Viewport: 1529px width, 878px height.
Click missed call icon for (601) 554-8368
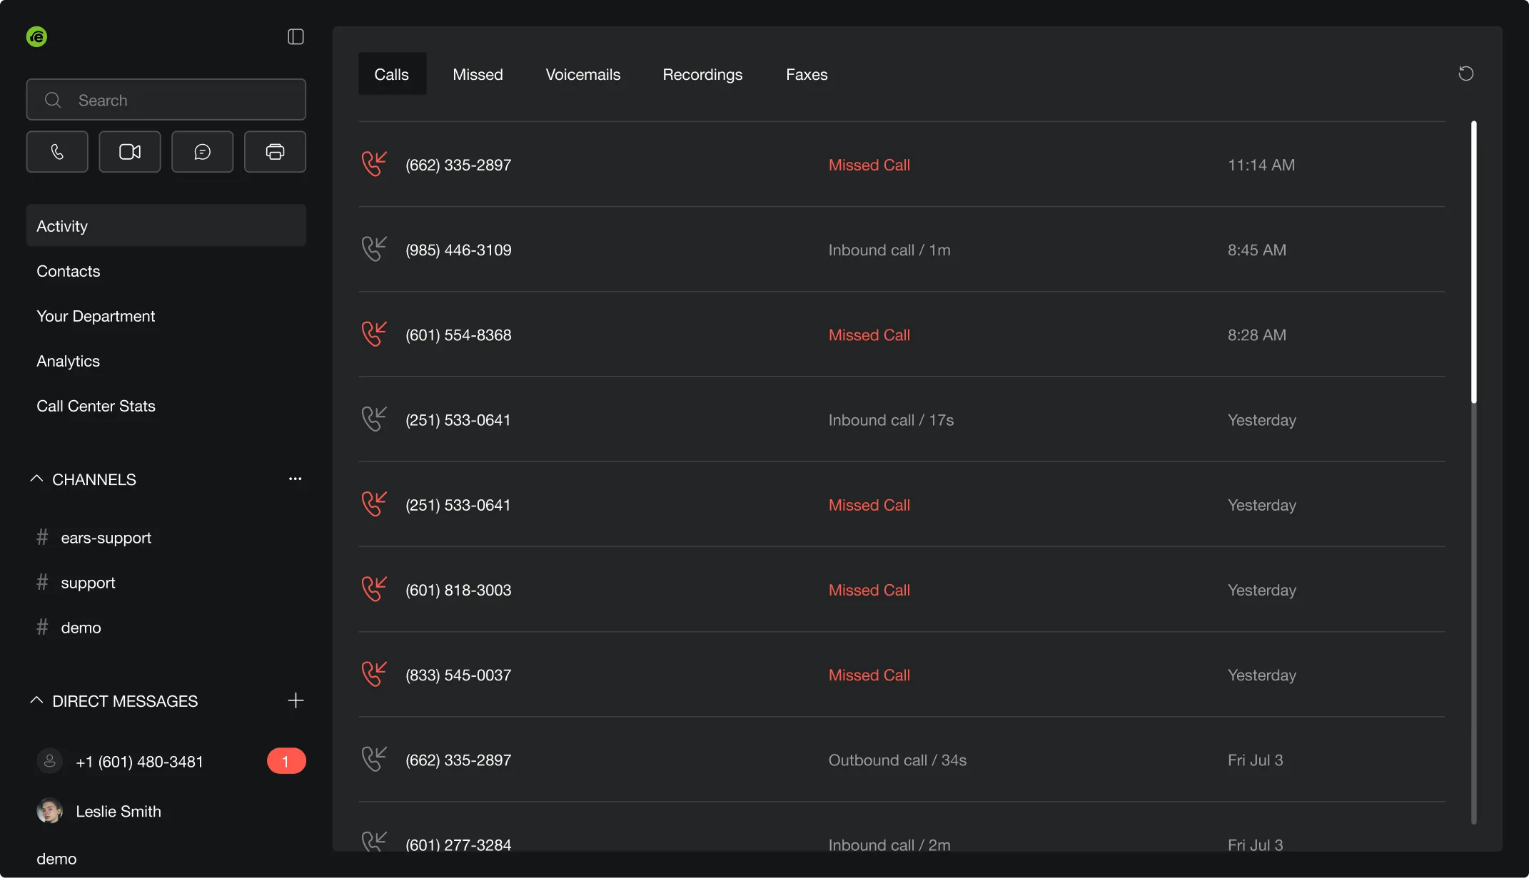(373, 334)
